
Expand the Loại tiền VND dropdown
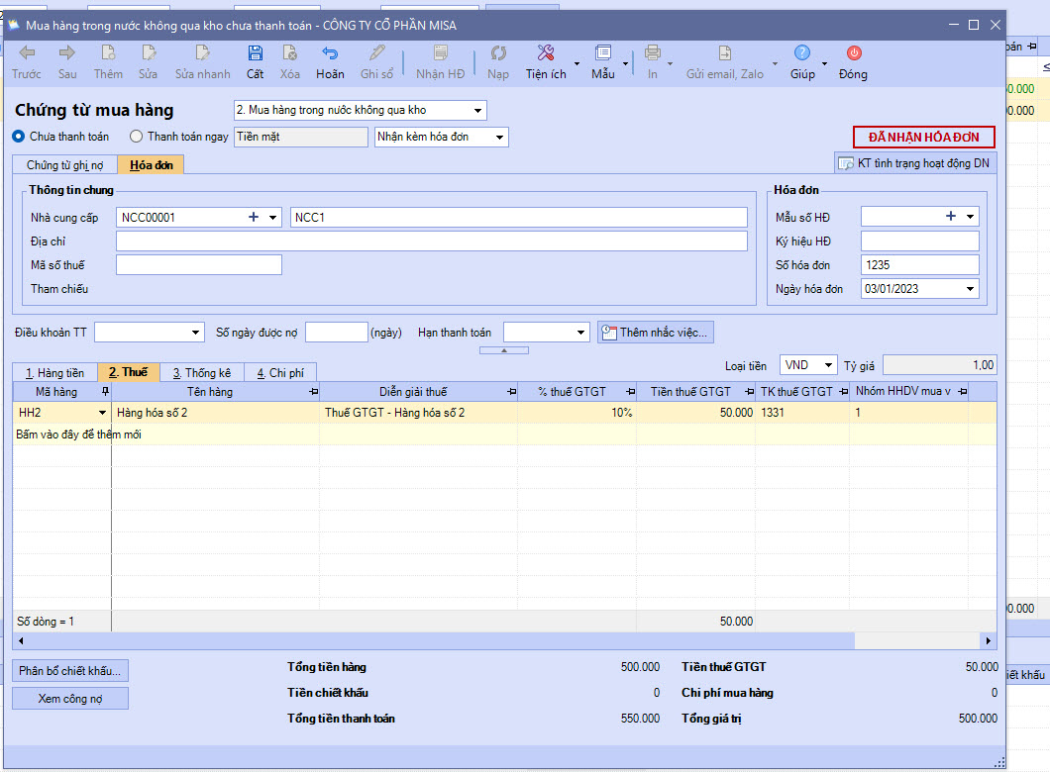click(828, 365)
